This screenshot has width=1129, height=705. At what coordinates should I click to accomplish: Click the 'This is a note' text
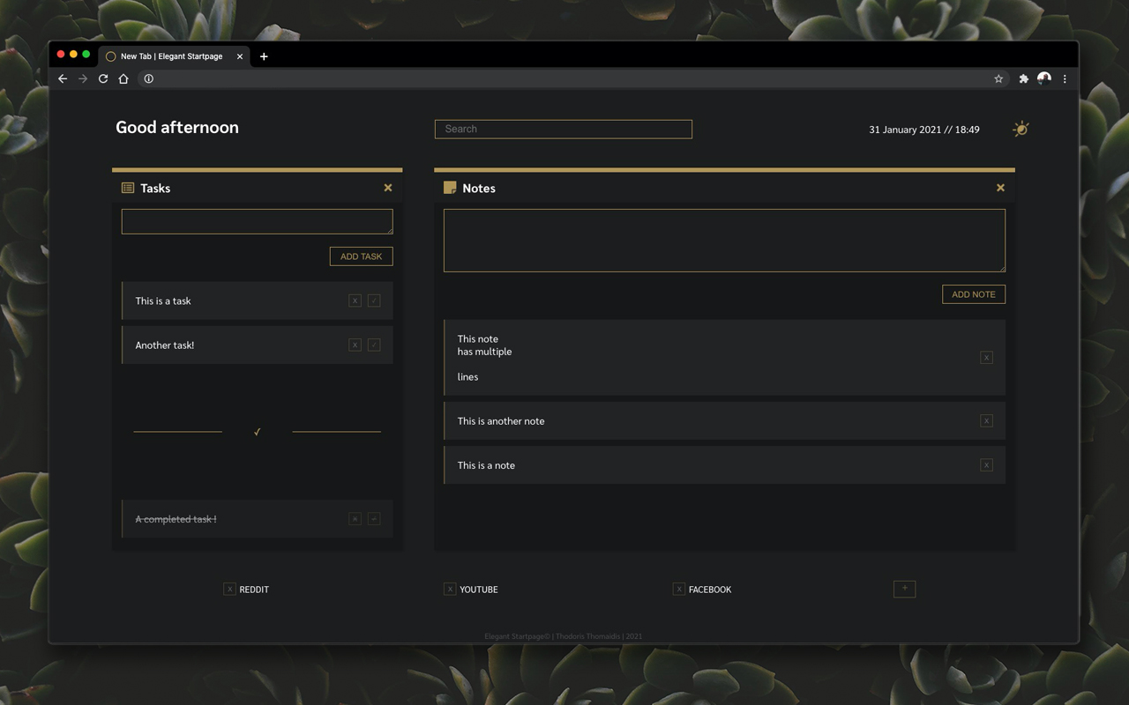pyautogui.click(x=486, y=464)
